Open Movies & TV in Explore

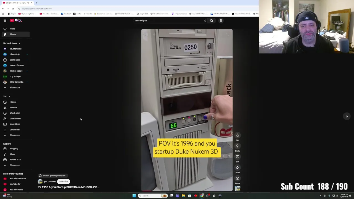coord(16,160)
